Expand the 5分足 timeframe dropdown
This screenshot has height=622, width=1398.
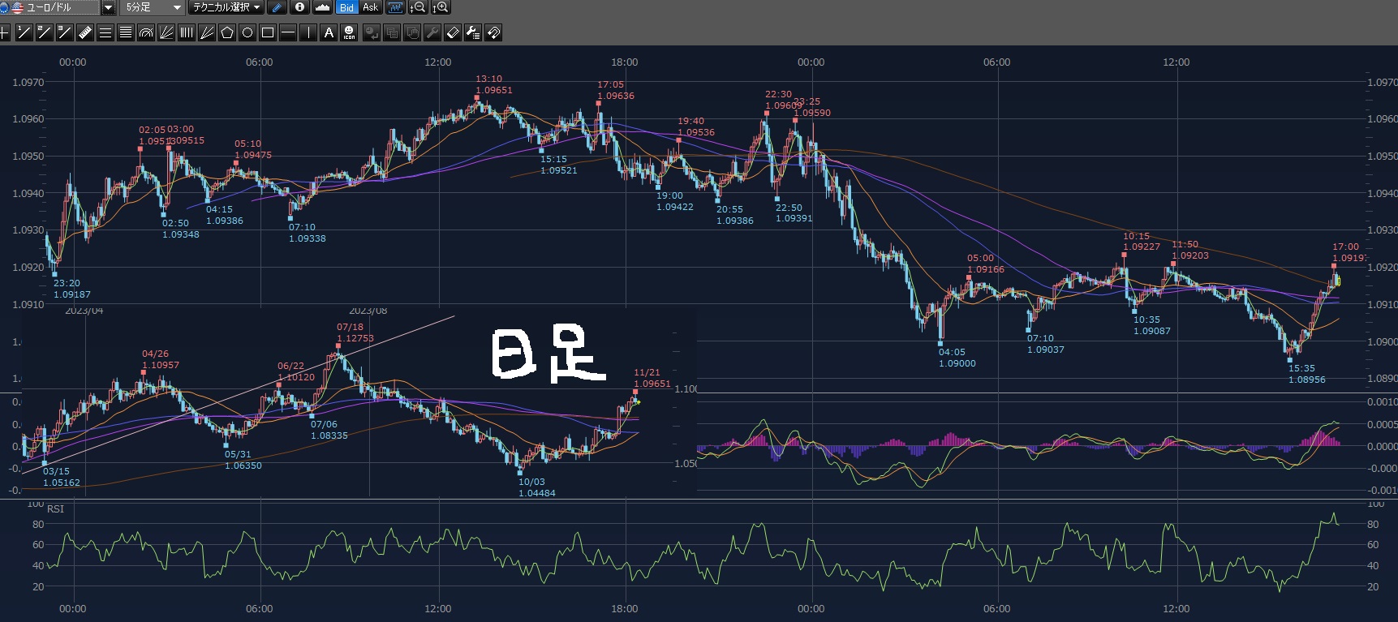[176, 7]
